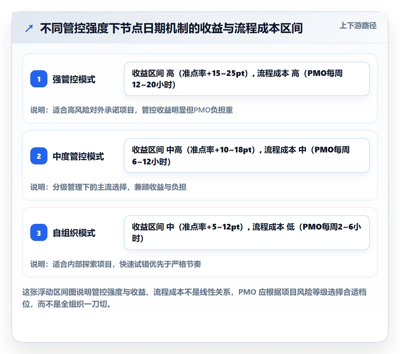Click the note 适合内部探索项目

tap(116, 264)
